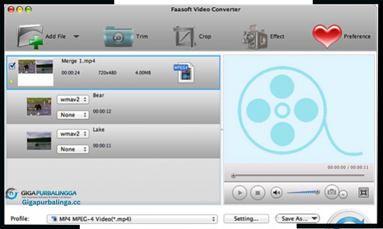
Task: Zoom the window with the green button
Action: click(x=28, y=10)
